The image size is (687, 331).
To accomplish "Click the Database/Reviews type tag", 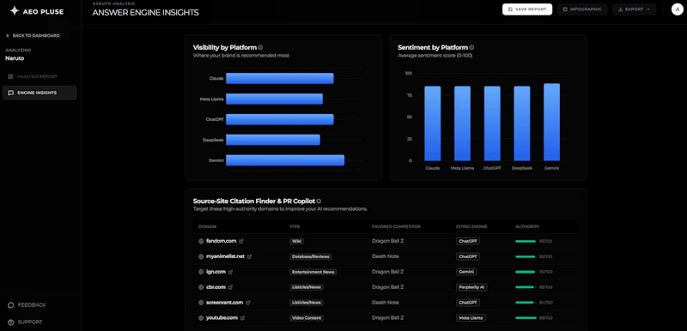I will (x=310, y=256).
